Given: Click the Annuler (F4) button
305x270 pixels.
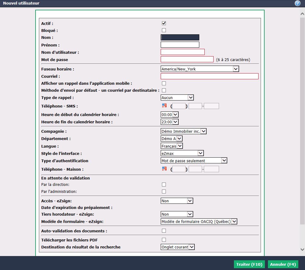Looking at the screenshot, I should 283,264.
